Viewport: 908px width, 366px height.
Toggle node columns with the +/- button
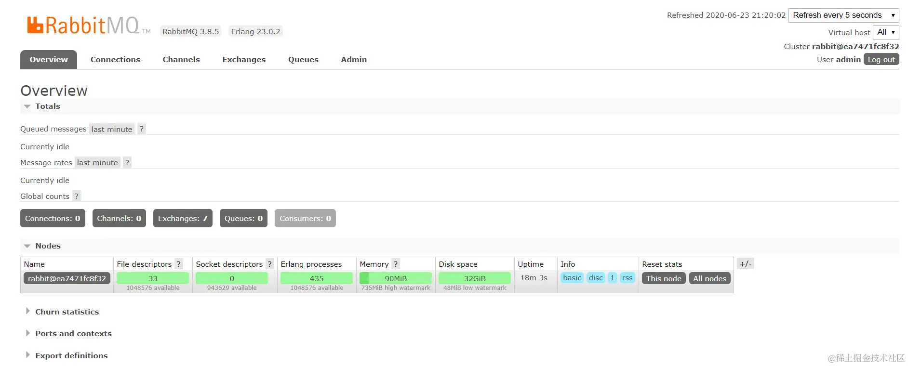coord(746,263)
